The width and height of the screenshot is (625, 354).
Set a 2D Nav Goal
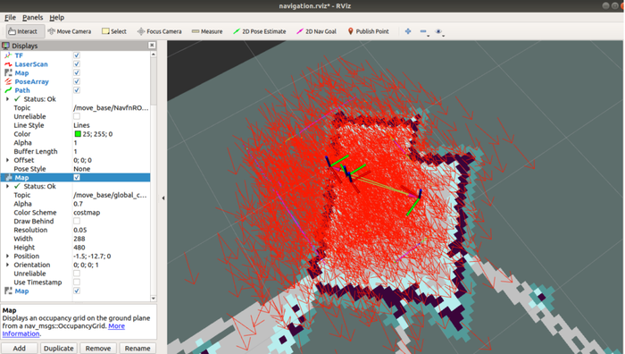pyautogui.click(x=316, y=31)
